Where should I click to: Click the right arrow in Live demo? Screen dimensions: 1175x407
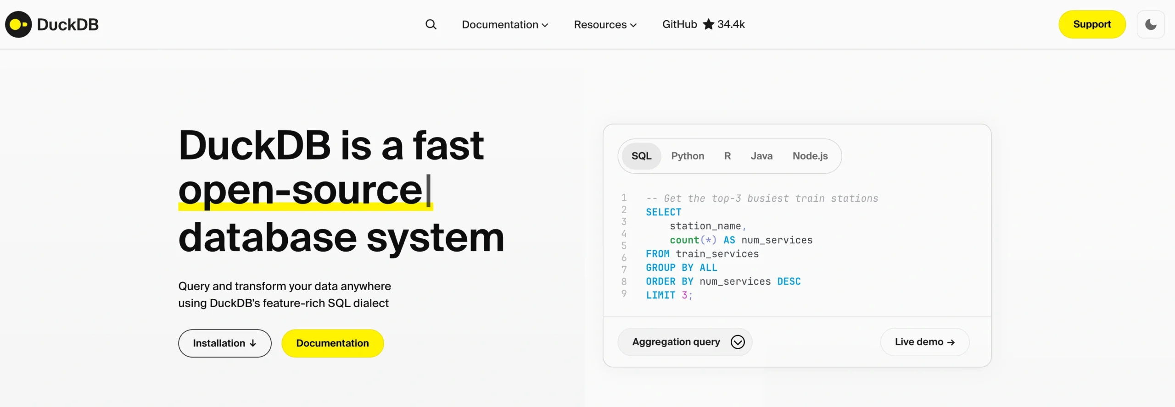(951, 342)
